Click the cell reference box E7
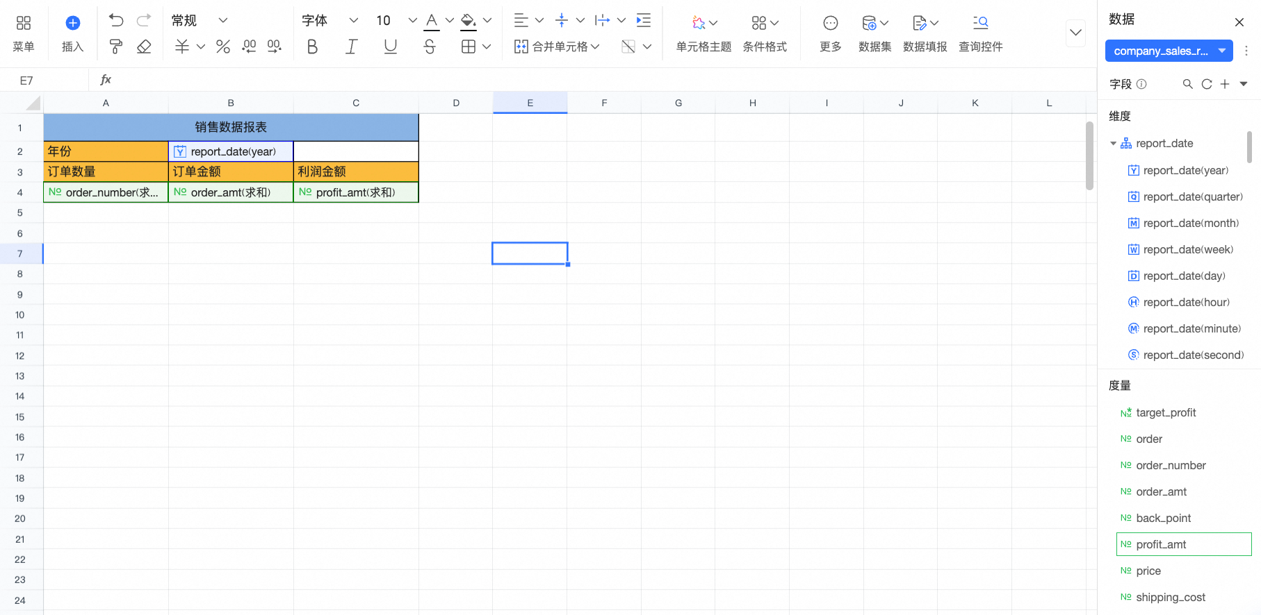Screen dimensions: 1261x615 [x=44, y=81]
